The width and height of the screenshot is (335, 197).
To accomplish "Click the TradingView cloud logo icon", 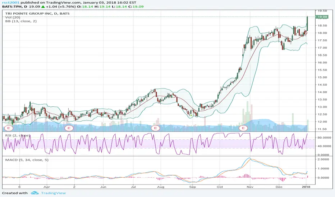I will point(35,193).
